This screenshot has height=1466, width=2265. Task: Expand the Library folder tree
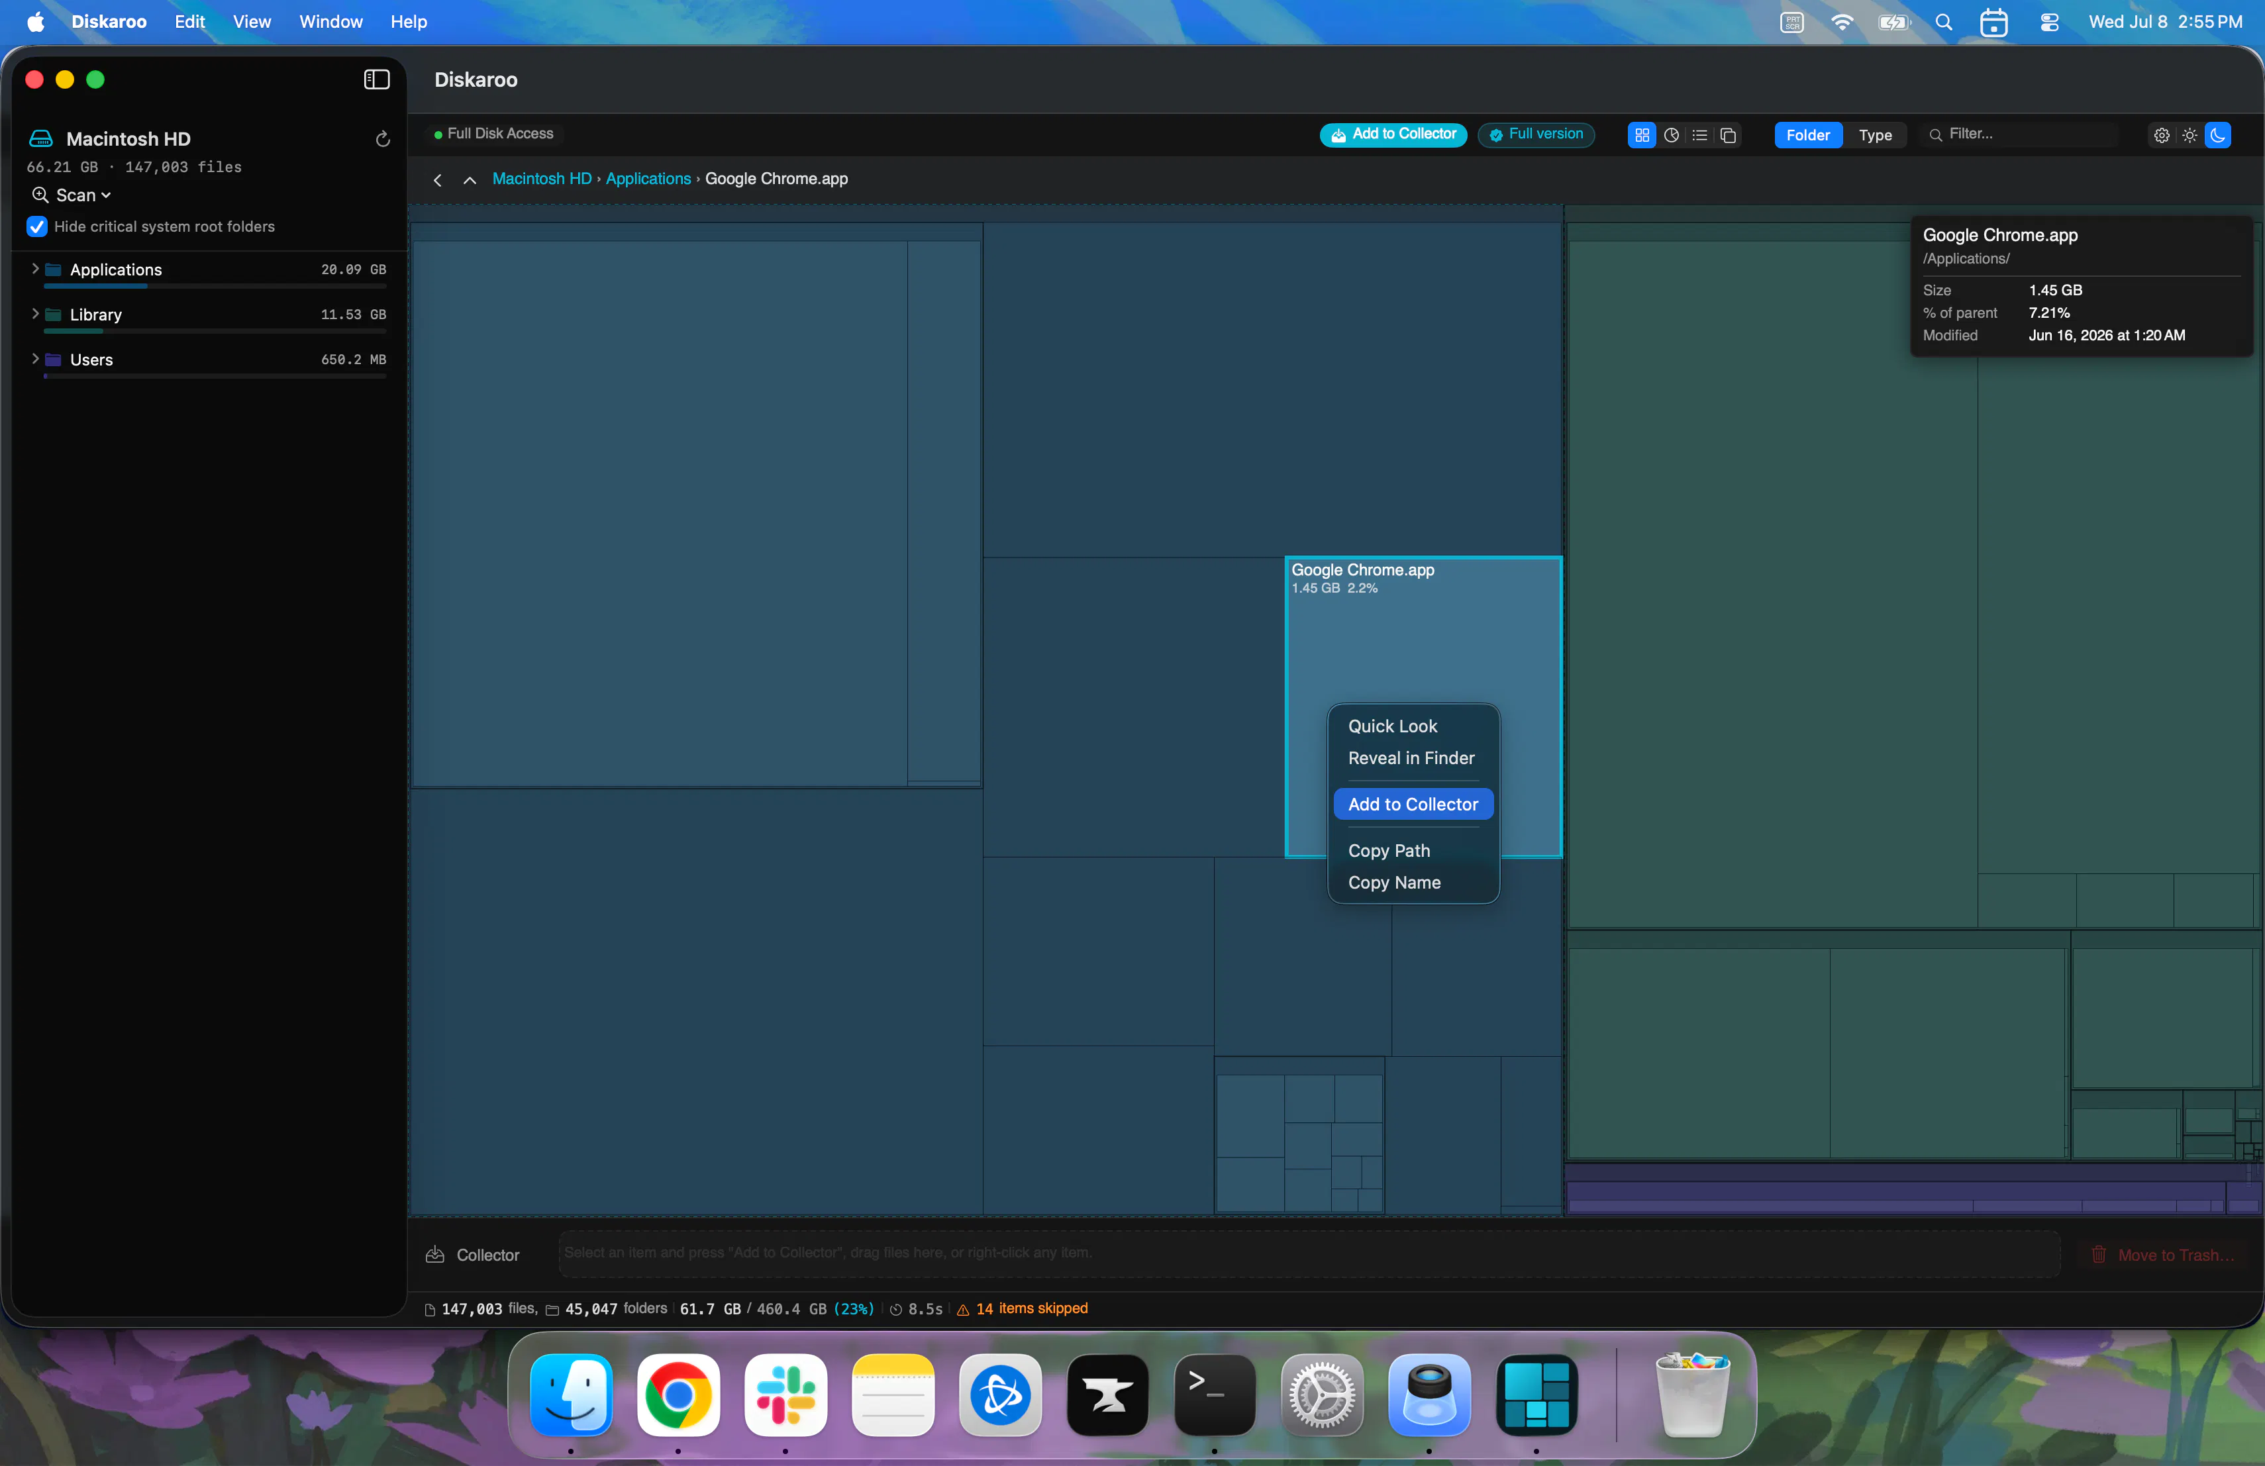point(35,314)
